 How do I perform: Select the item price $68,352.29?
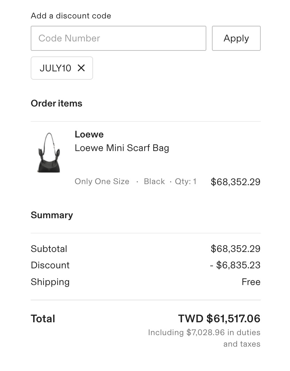[236, 182]
